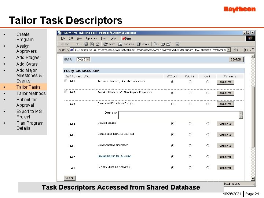Screen dimensions: 264x198
Task: Open the Help menu
Action: click(x=113, y=38)
